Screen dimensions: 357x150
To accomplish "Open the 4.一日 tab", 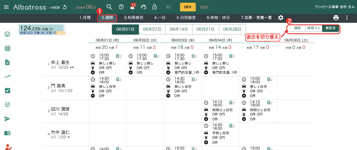I will tap(160, 18).
